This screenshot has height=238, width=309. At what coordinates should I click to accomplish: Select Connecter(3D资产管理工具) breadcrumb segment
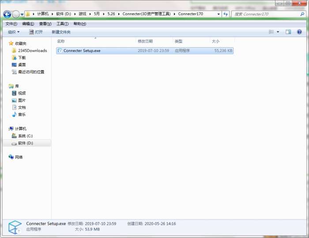pyautogui.click(x=147, y=14)
